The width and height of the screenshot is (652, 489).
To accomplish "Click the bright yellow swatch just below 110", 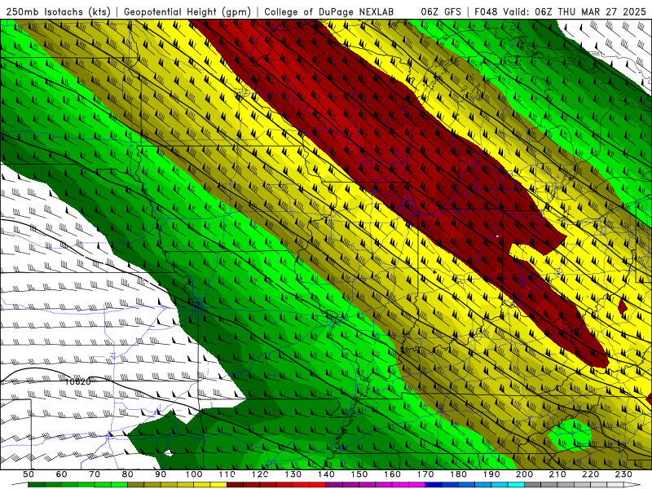I will (x=218, y=485).
